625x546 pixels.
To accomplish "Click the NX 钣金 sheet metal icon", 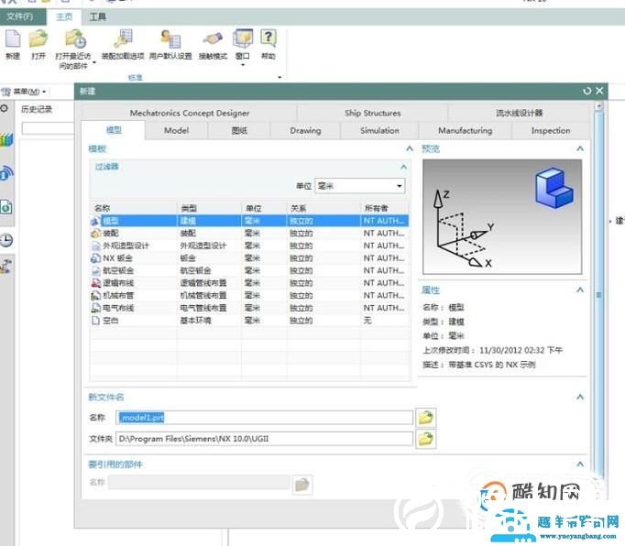I will [x=95, y=258].
